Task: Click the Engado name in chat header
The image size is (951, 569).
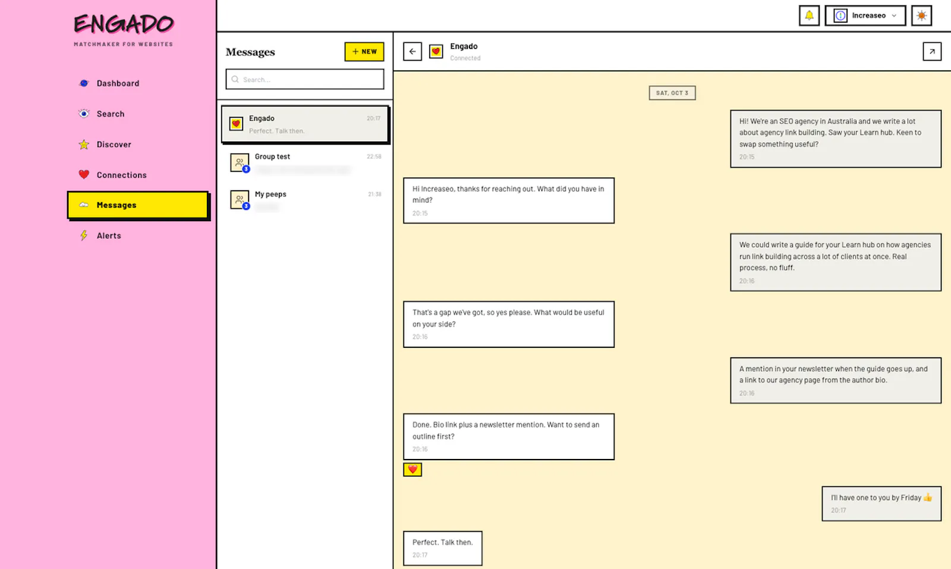Action: coord(464,46)
